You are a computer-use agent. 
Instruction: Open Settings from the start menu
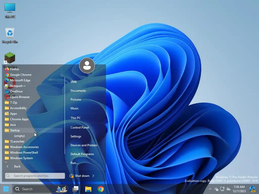pos(76,136)
